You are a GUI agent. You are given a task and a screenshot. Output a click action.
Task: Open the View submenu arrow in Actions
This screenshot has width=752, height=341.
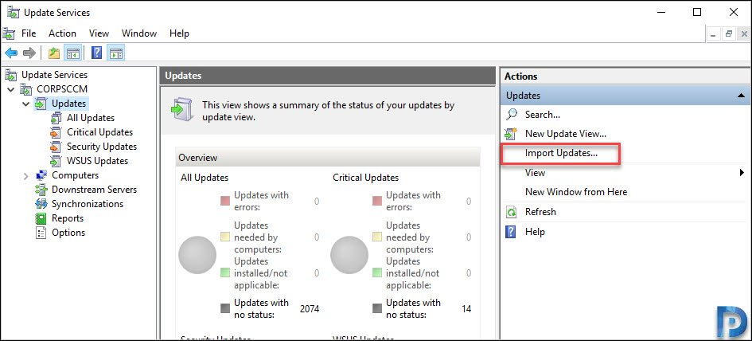click(x=742, y=172)
